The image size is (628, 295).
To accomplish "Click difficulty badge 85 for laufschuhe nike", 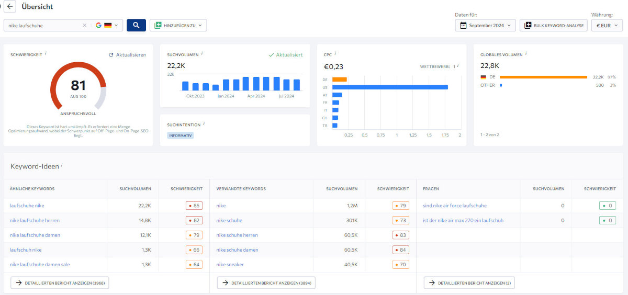I will click(194, 206).
